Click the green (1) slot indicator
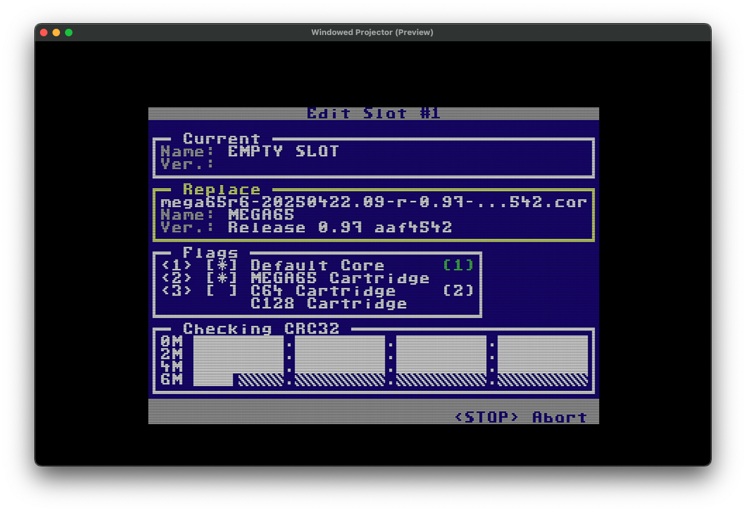The height and width of the screenshot is (512, 746). pos(458,265)
